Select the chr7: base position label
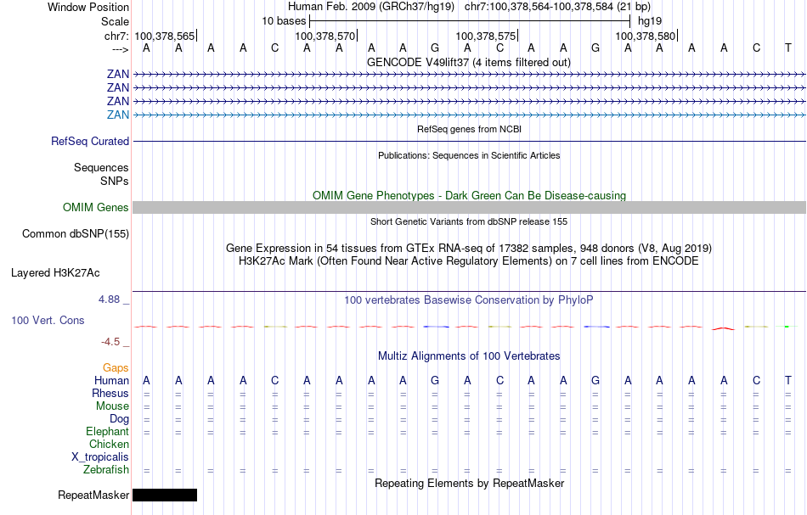Image resolution: width=807 pixels, height=515 pixels. tap(116, 36)
